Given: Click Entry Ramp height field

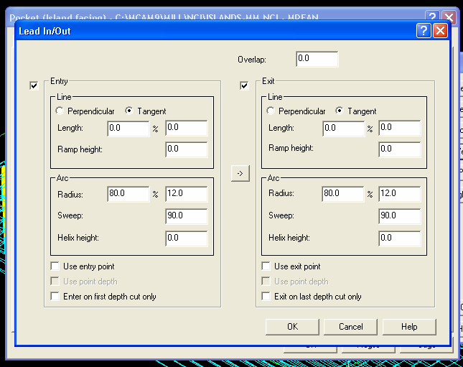Looking at the screenshot, I should pos(187,149).
